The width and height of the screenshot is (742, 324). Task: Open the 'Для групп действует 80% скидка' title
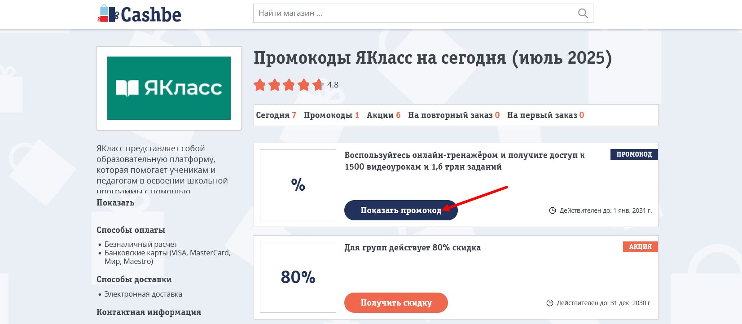tap(413, 248)
